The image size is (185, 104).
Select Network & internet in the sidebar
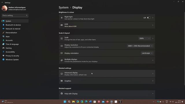coord(15,29)
